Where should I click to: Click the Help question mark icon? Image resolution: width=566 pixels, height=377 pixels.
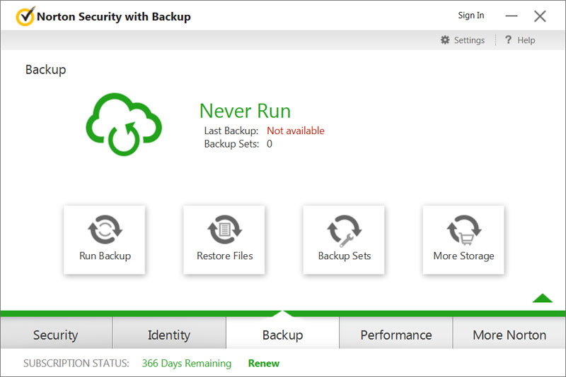tap(508, 40)
